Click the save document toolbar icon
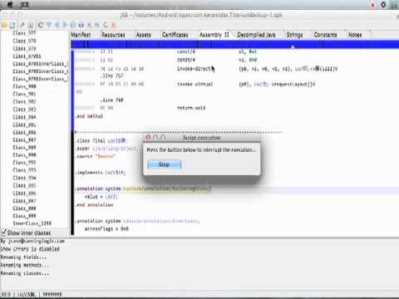 (12, 25)
